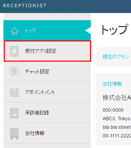Click the chat gear icon for チャット設定
Screen dimensions: 131x148
click(x=14, y=72)
